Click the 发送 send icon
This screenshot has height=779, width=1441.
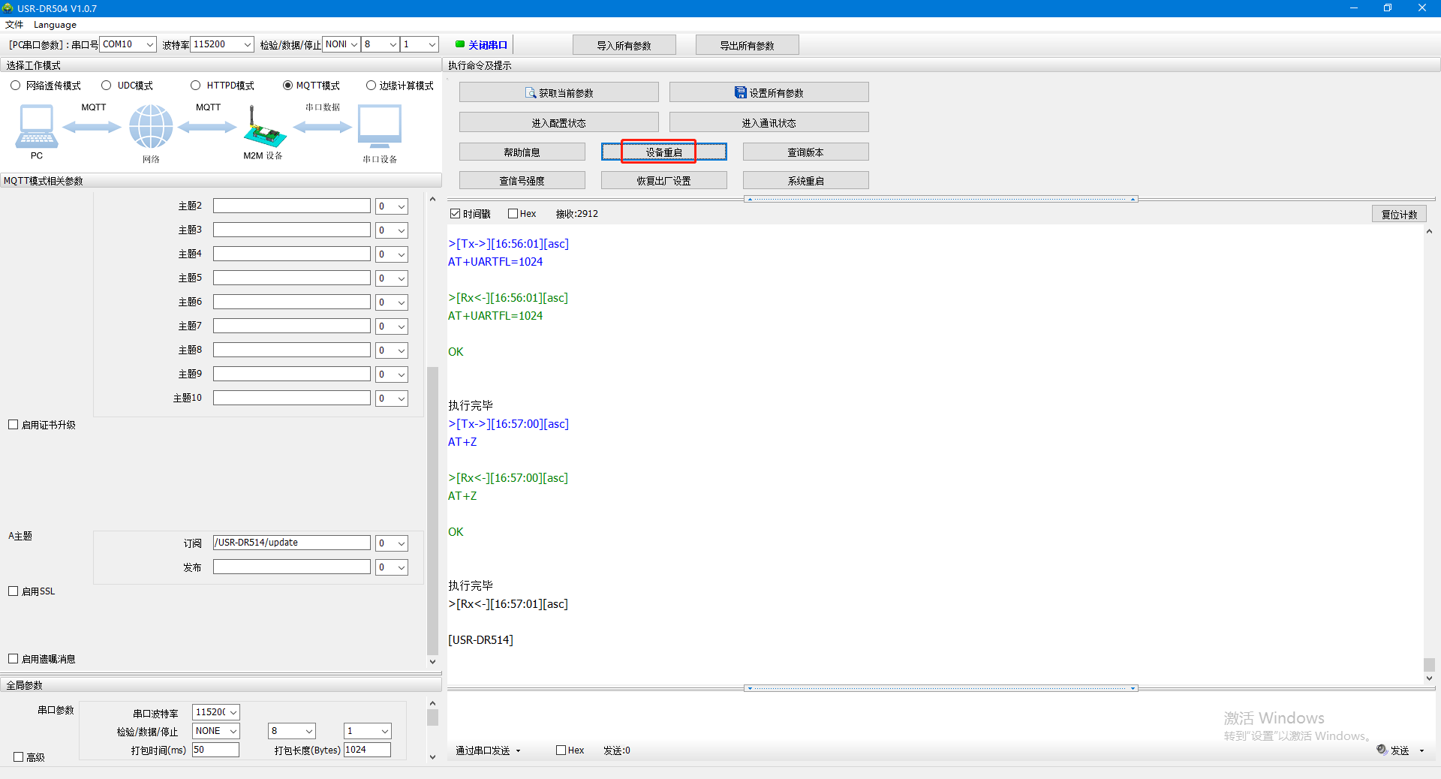(1382, 750)
